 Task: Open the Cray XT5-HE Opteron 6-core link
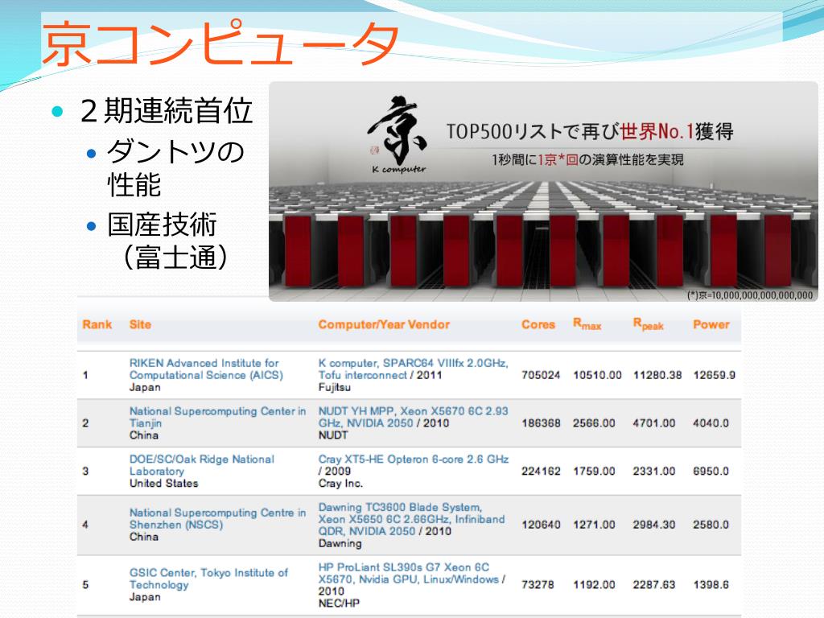click(413, 459)
